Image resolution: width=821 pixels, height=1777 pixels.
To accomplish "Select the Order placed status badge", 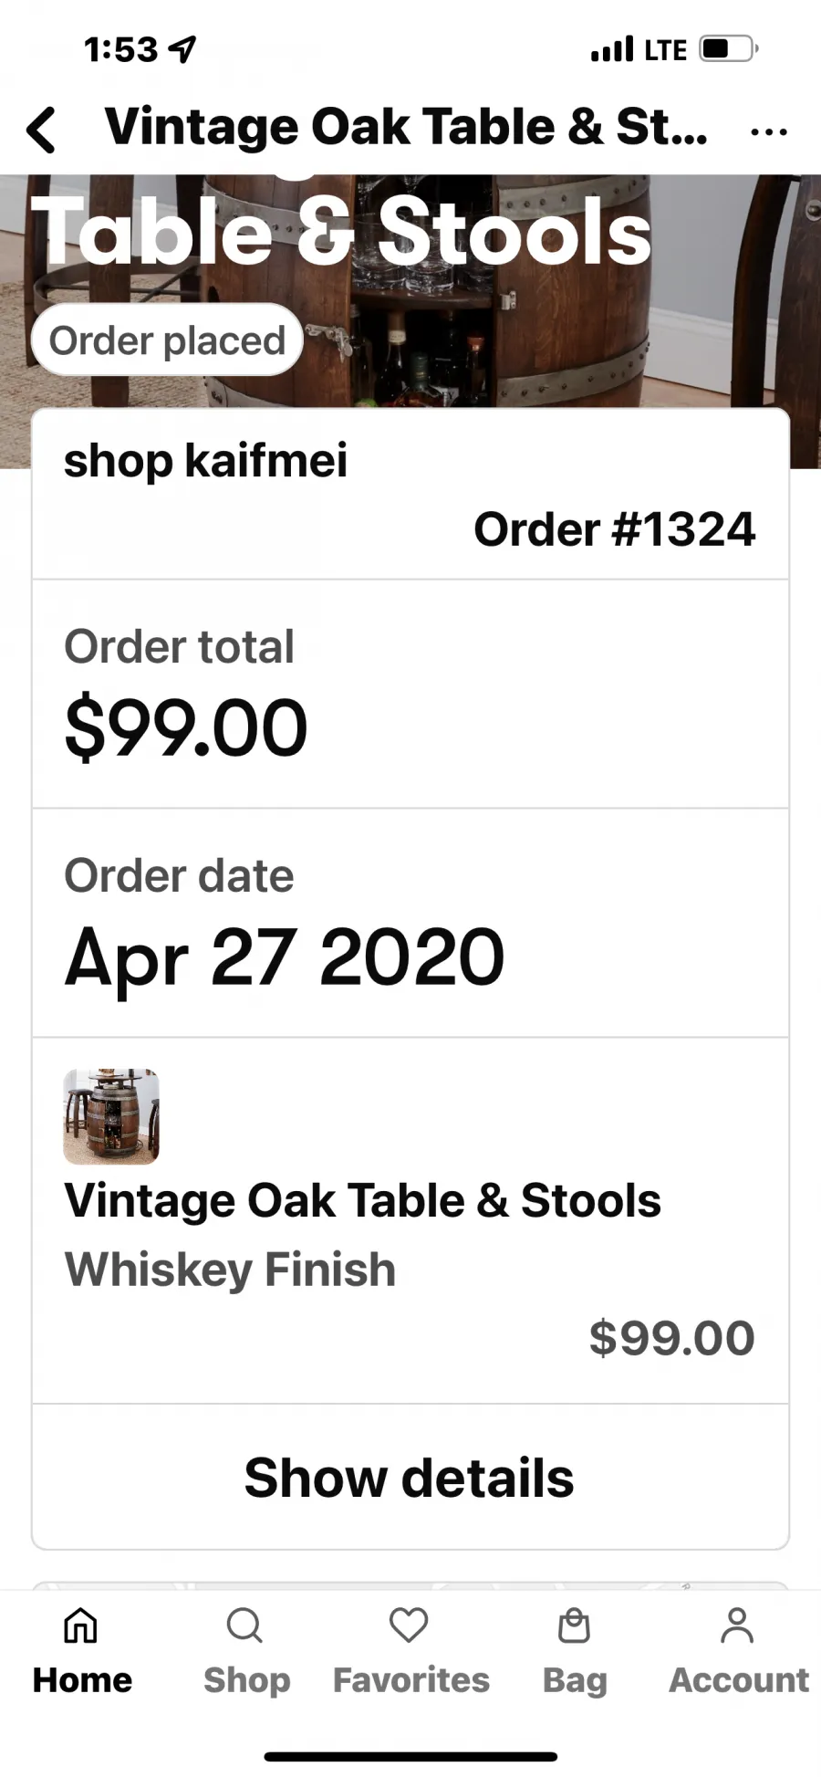I will [x=167, y=340].
